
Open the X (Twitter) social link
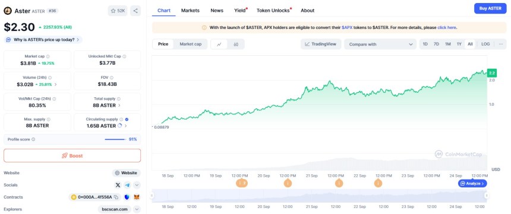pyautogui.click(x=118, y=185)
